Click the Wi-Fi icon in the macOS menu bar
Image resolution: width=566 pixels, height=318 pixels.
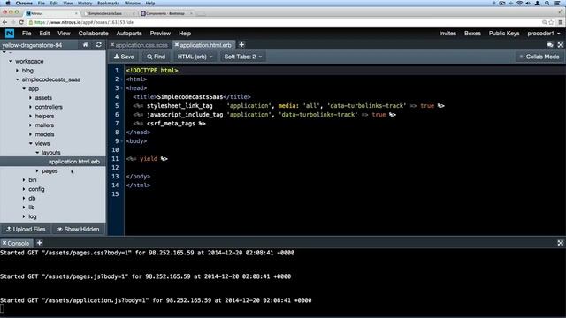click(x=519, y=4)
